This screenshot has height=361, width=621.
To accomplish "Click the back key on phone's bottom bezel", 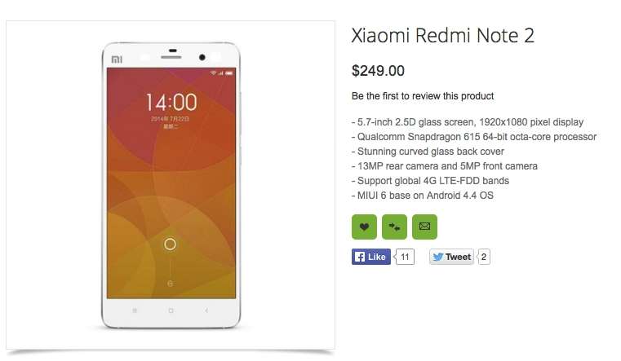I will (x=206, y=310).
